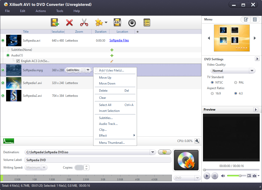The image size is (262, 190).
Task: Click the audio track disc icon
Action: point(132,23)
